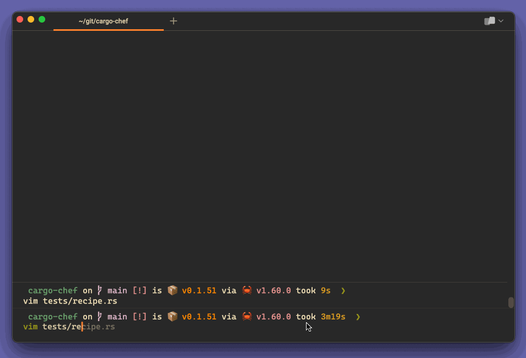Click the scrollbar on the right edge
Image resolution: width=526 pixels, height=358 pixels.
click(x=511, y=302)
